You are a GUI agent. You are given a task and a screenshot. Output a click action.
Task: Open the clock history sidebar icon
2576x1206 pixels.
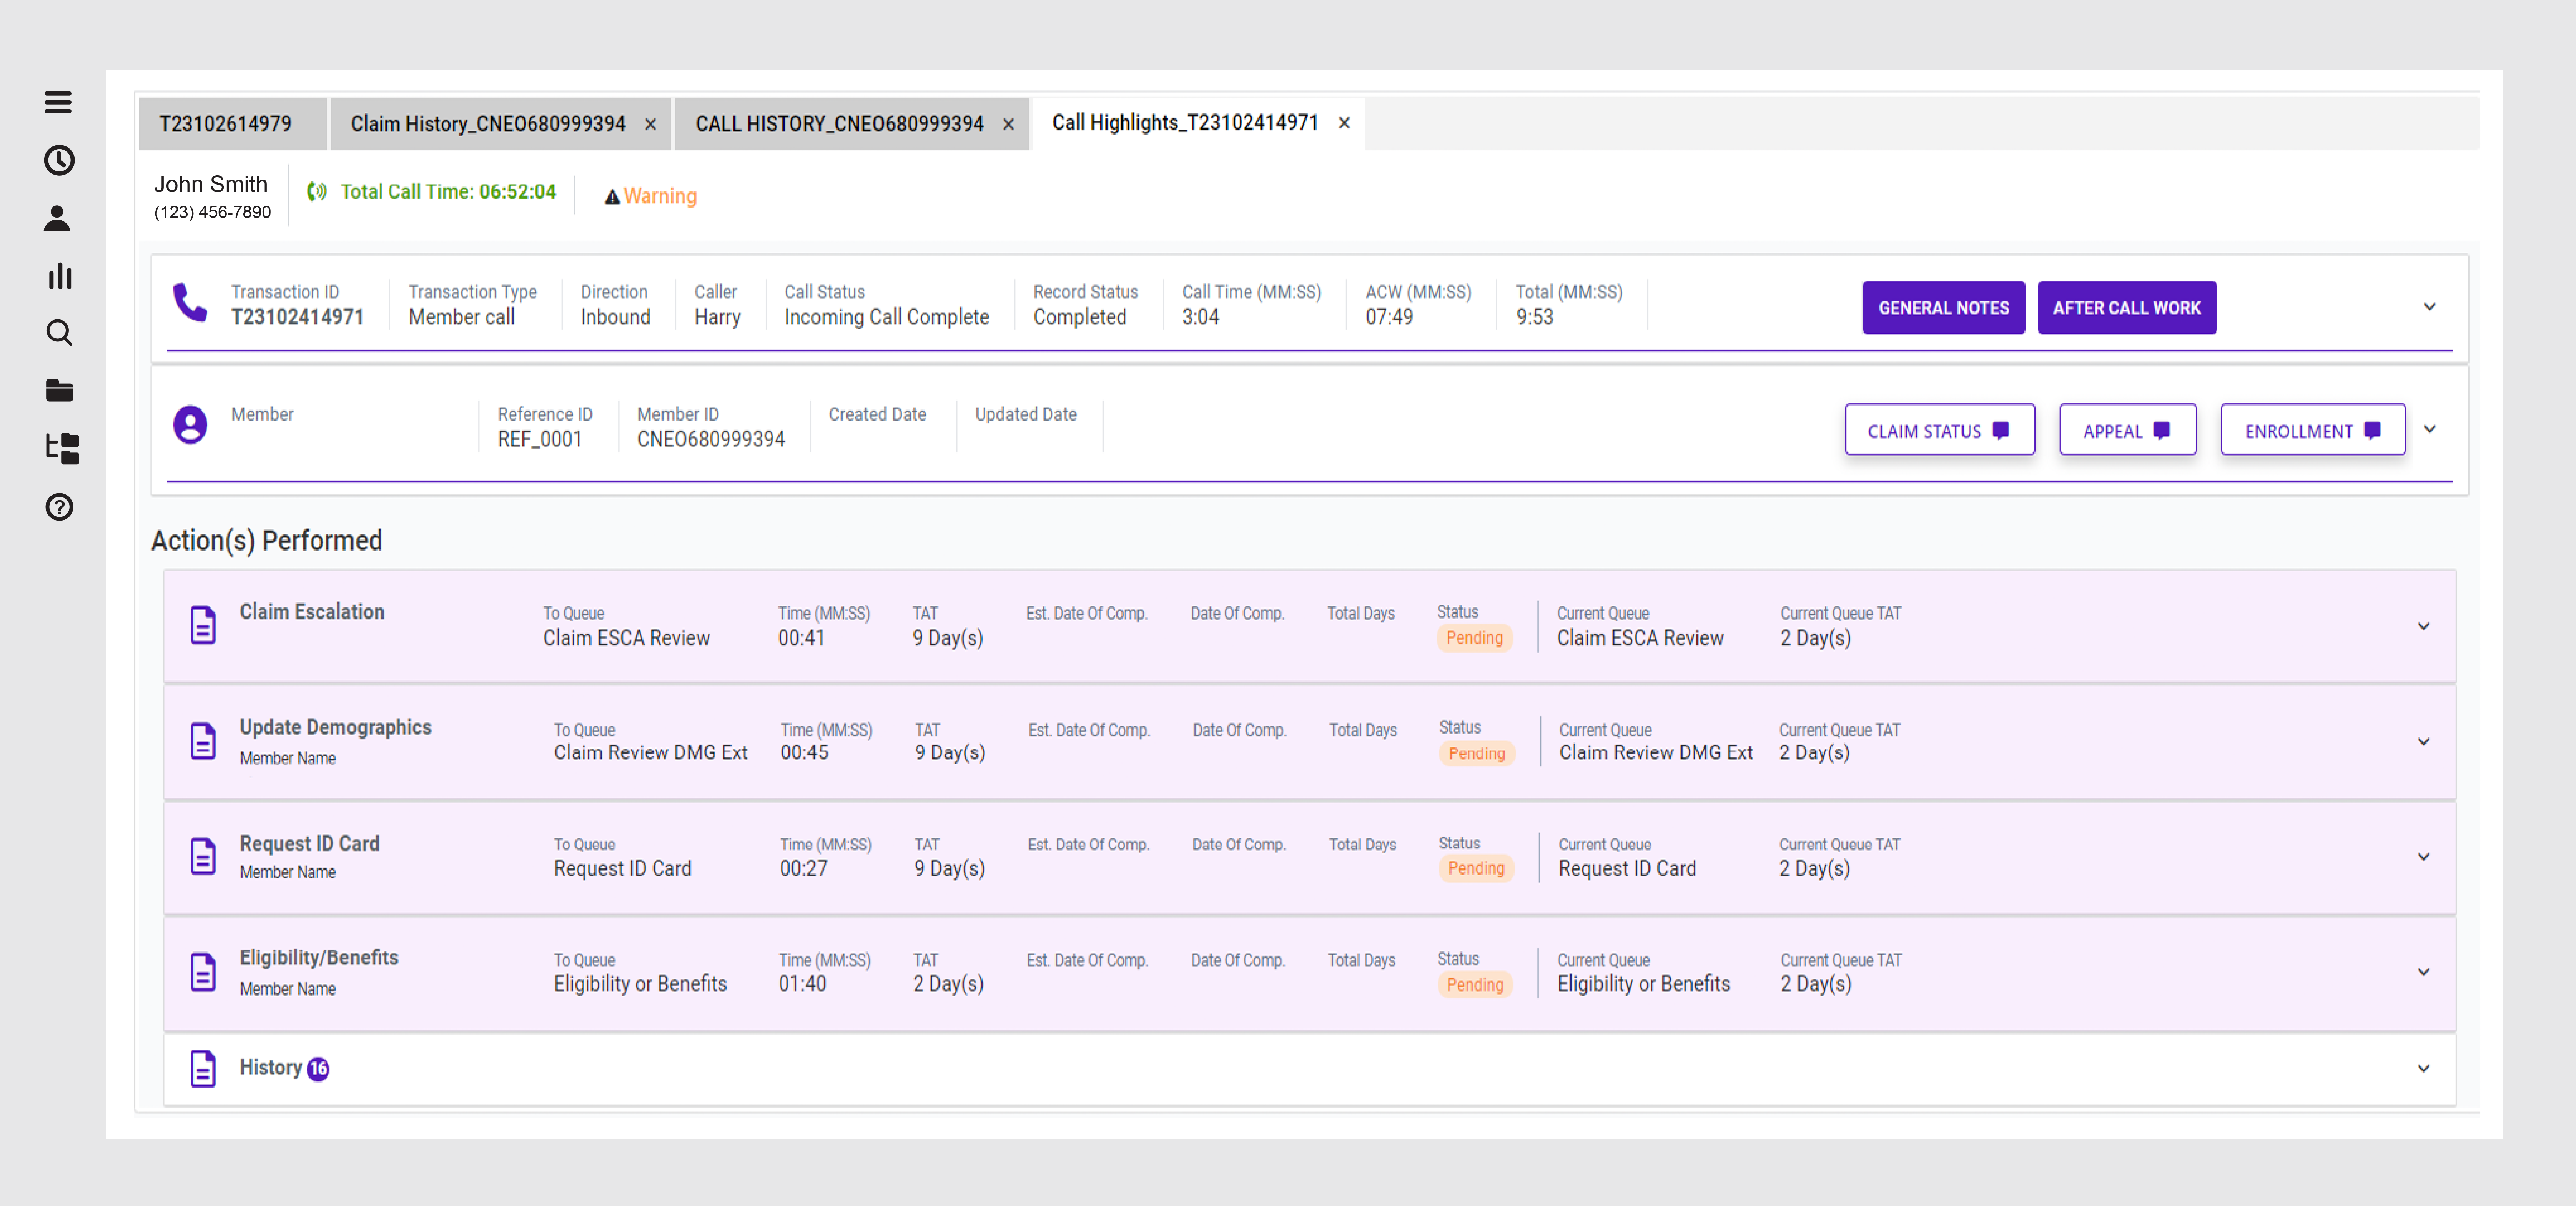(59, 160)
